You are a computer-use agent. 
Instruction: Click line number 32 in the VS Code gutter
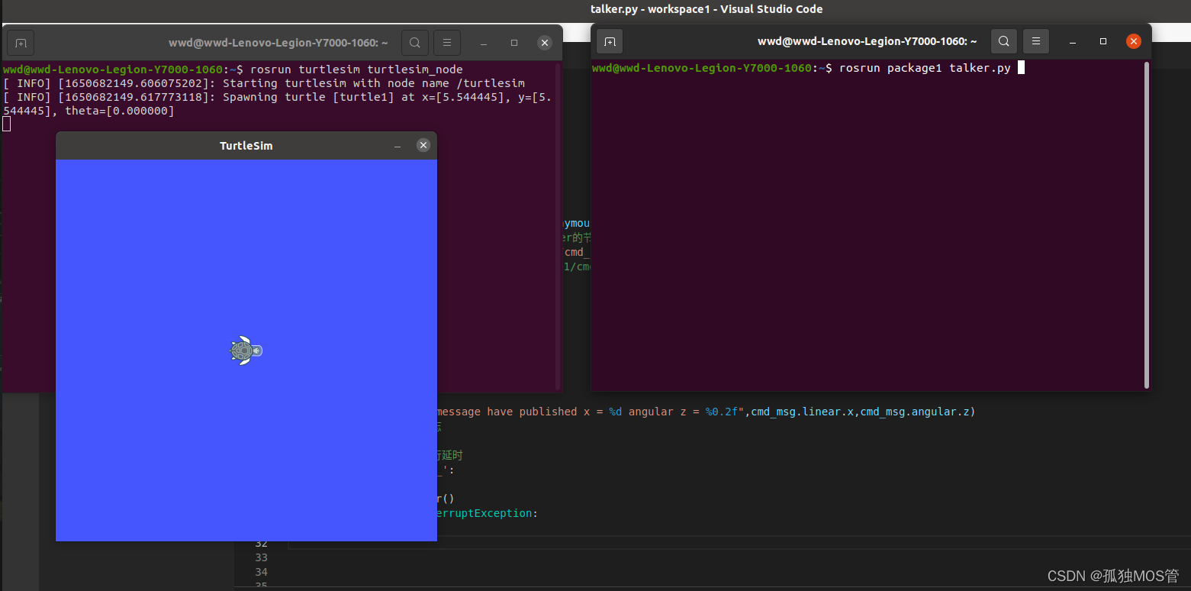pyautogui.click(x=261, y=544)
